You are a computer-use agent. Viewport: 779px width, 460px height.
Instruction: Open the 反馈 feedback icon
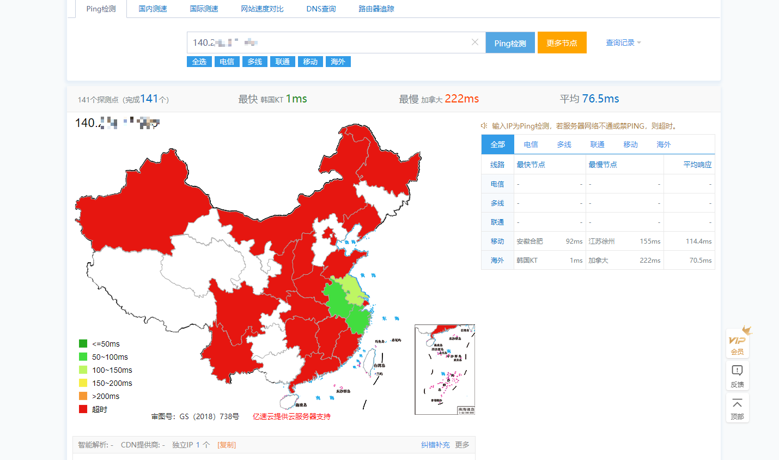pos(737,375)
